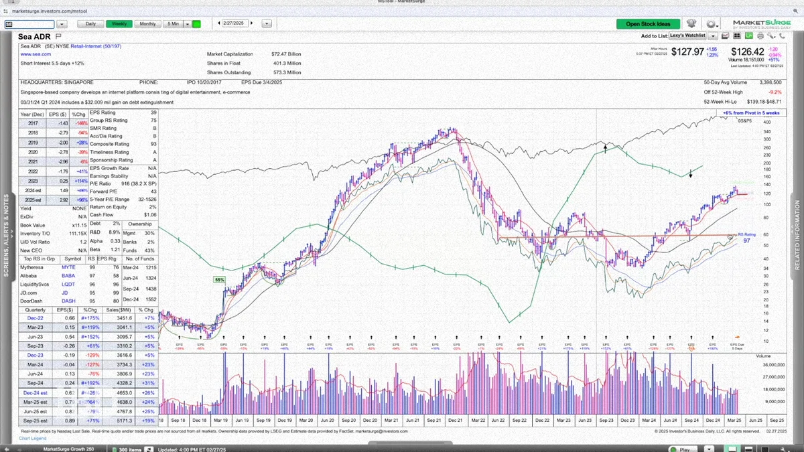Click the status bar back arrow

pyautogui.click(x=7, y=449)
